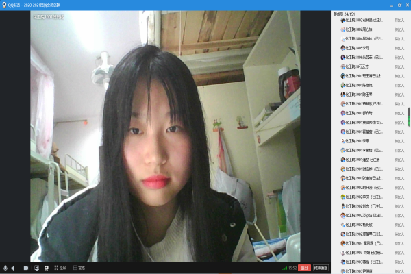Click the main video feed area
The width and height of the screenshot is (411, 274).
pos(164,137)
